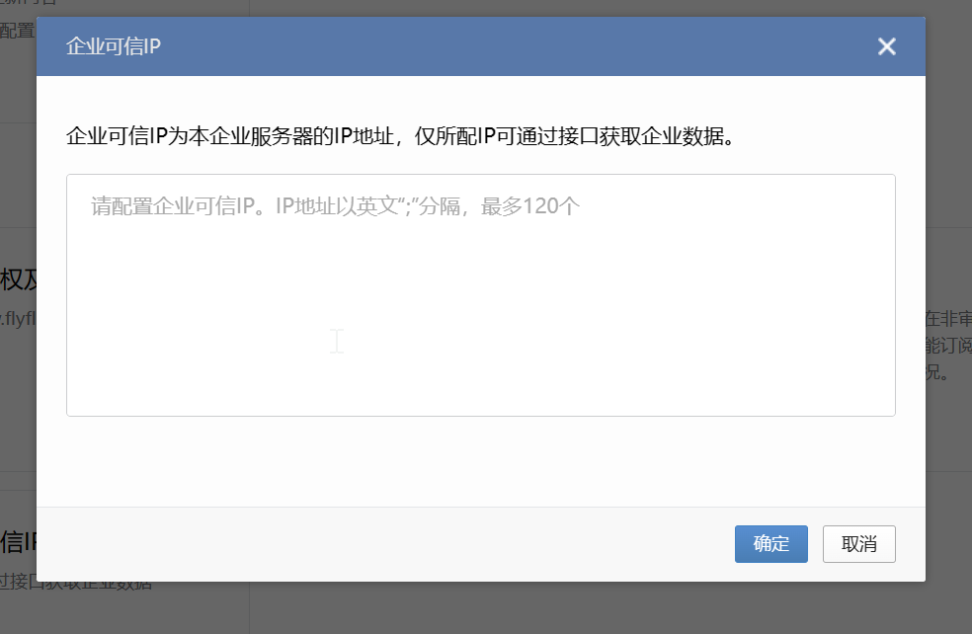Click the placeholder text 请配置企业可信IP
The image size is (972, 634).
click(x=174, y=206)
